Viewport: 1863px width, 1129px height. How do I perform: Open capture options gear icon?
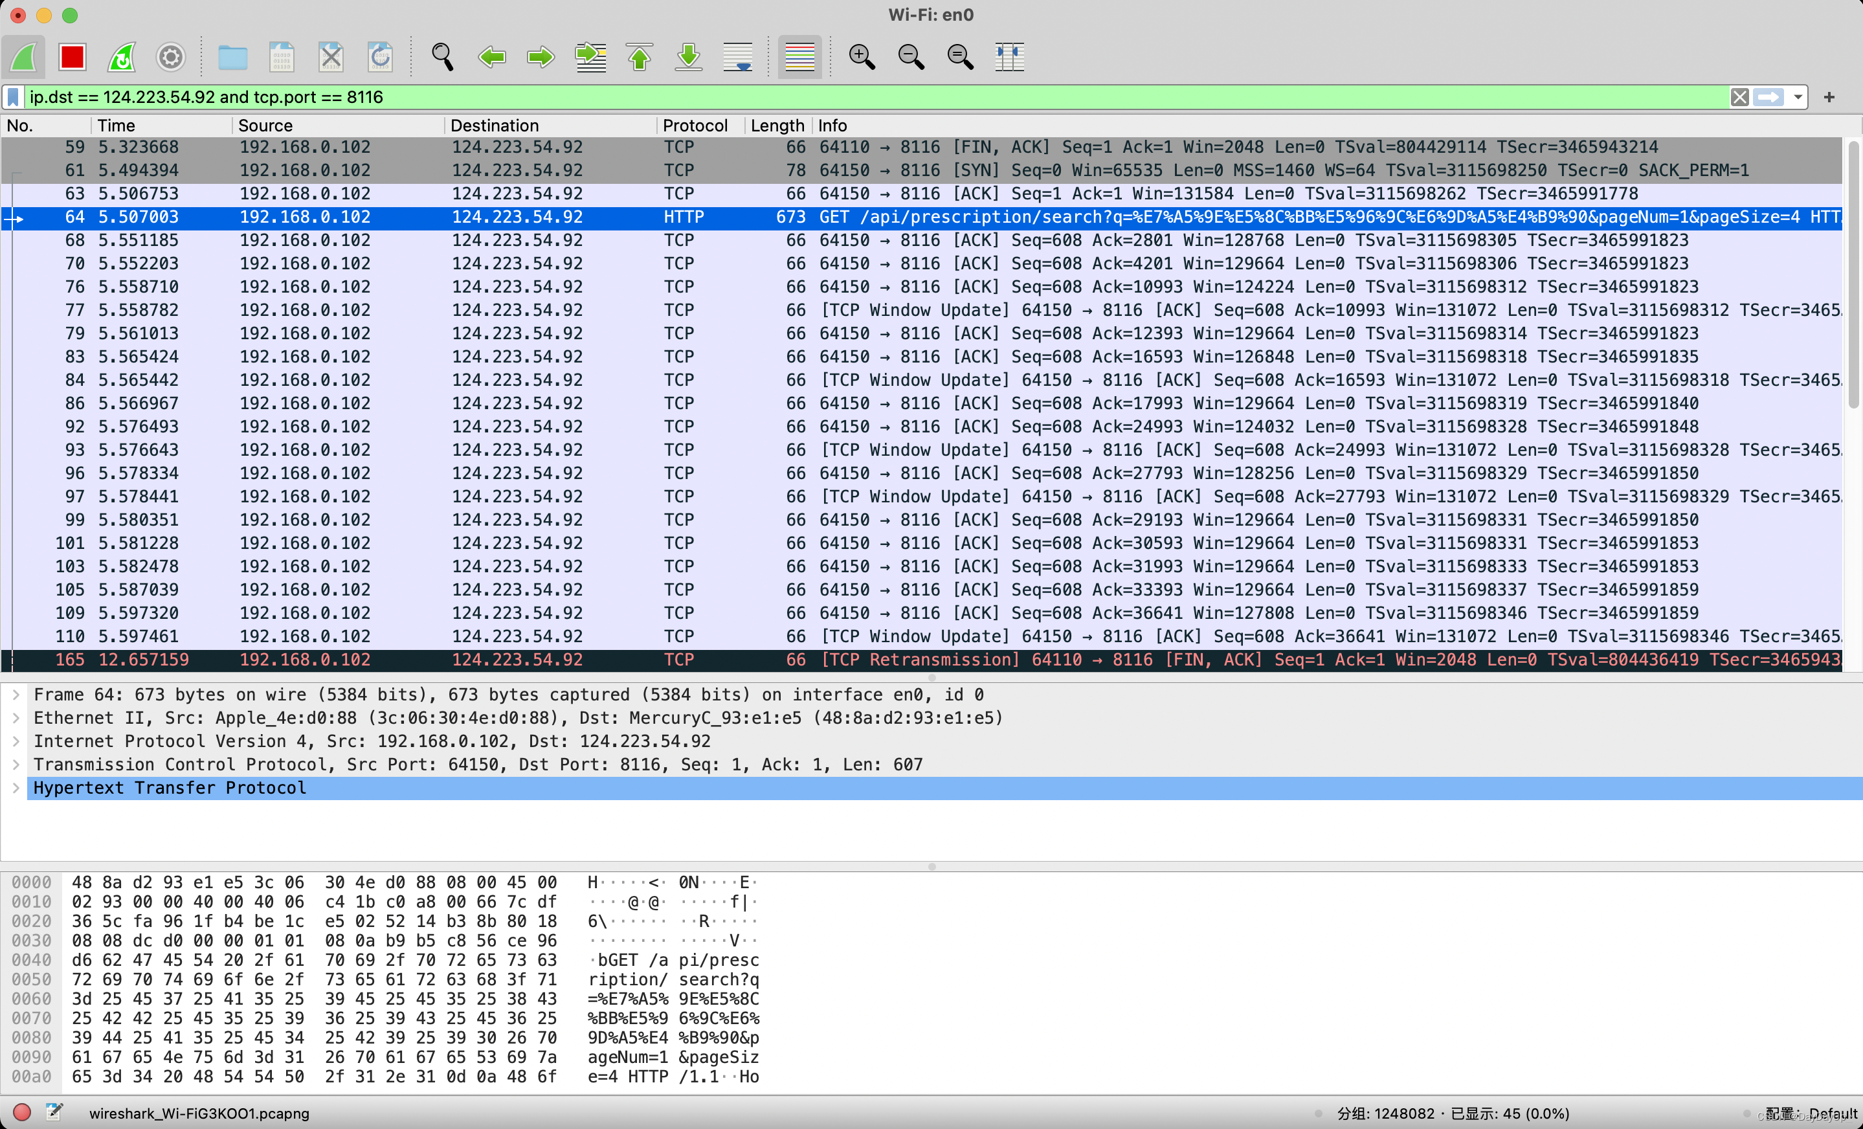[171, 57]
